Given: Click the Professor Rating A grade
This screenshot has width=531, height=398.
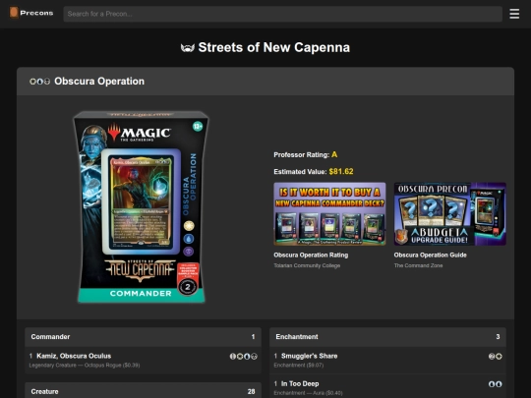Looking at the screenshot, I should tap(334, 154).
